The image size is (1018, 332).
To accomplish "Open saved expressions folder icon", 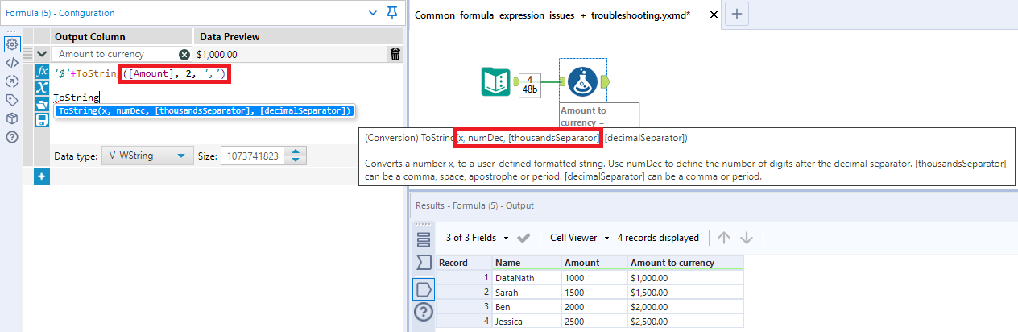I will tap(42, 104).
